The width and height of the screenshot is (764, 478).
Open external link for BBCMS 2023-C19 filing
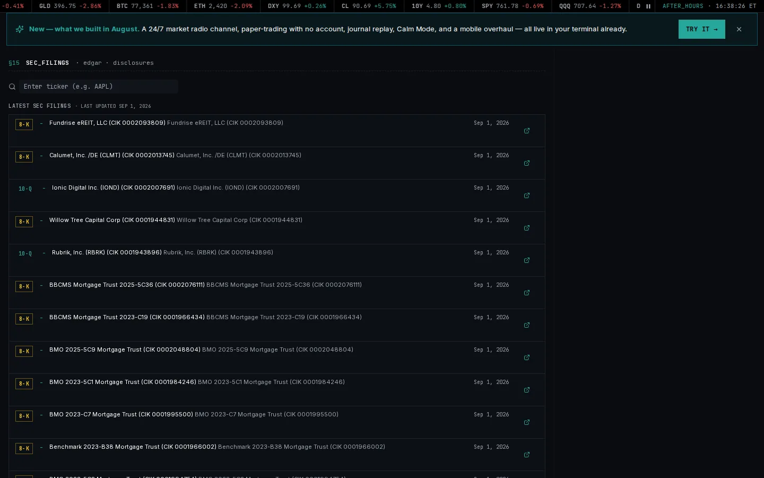tap(527, 325)
